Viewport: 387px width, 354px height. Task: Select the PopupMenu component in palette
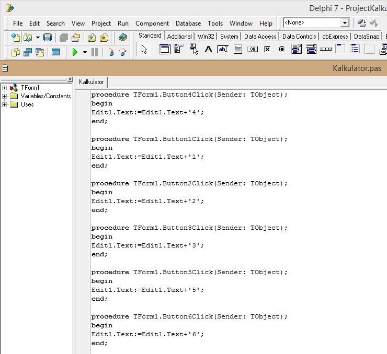click(x=193, y=49)
